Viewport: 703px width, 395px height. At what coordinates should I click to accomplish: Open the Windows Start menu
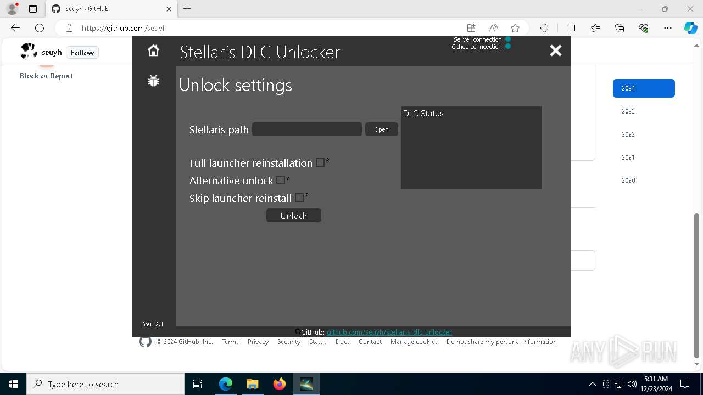tap(13, 384)
